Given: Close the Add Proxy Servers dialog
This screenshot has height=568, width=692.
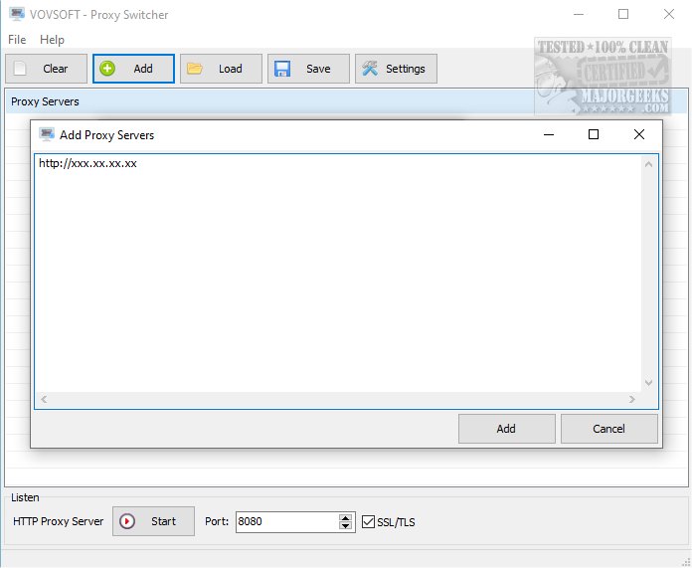Looking at the screenshot, I should tap(639, 134).
